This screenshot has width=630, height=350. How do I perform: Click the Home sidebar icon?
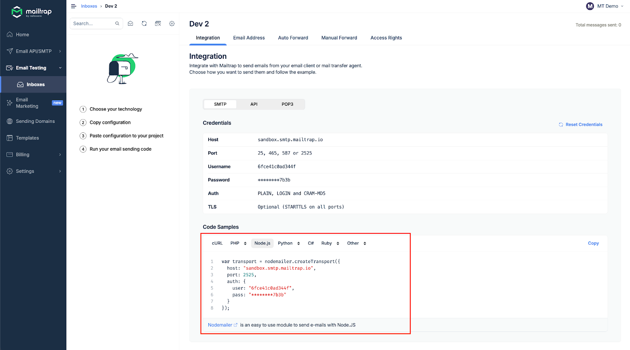[10, 35]
